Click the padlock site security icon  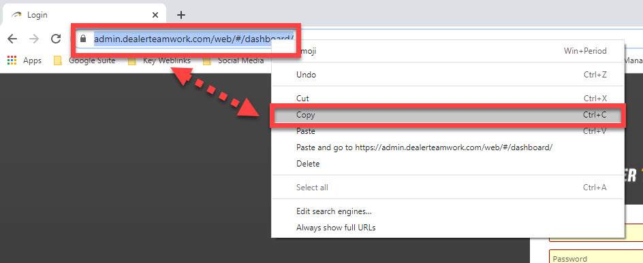tap(83, 39)
